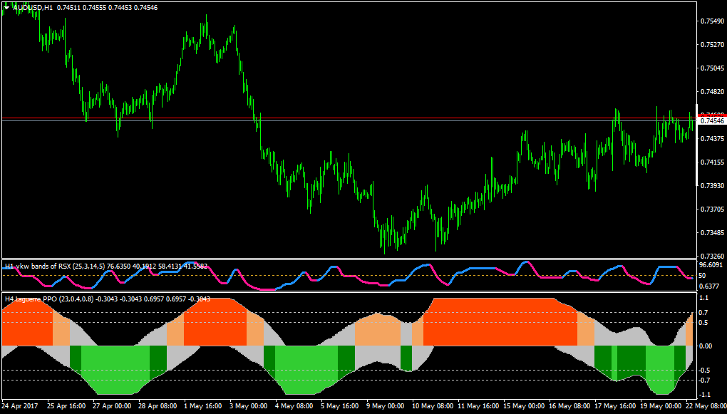Click the RSX 50 level scale label
Viewport: 727px width, 414px height.
703,276
